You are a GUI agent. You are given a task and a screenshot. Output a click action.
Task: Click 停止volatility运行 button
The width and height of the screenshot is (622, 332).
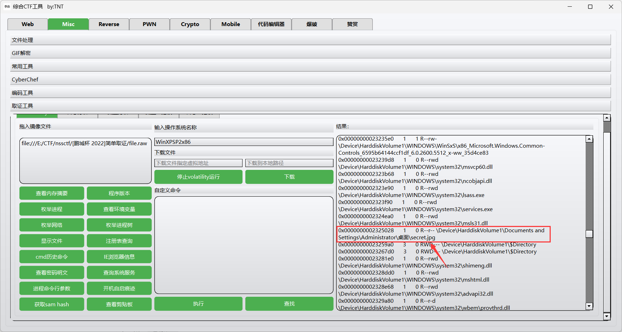coord(198,177)
